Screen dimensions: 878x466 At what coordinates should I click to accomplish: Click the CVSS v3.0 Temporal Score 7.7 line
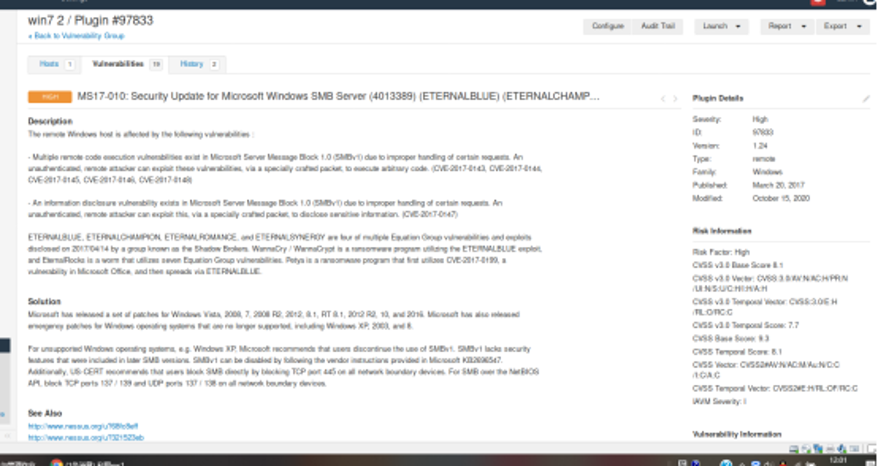click(x=746, y=325)
